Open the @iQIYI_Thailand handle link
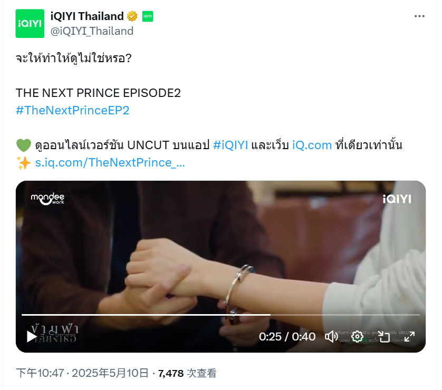This screenshot has width=442, height=390. [92, 31]
